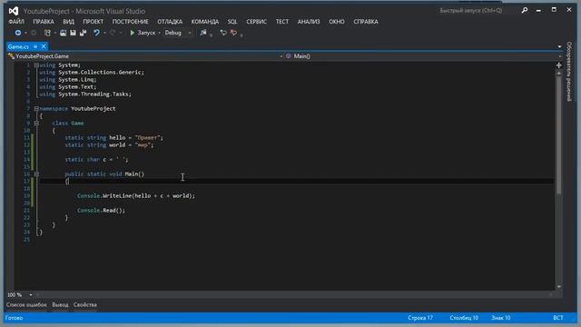
Task: Click the comment selected lines icon
Action: (x=223, y=33)
